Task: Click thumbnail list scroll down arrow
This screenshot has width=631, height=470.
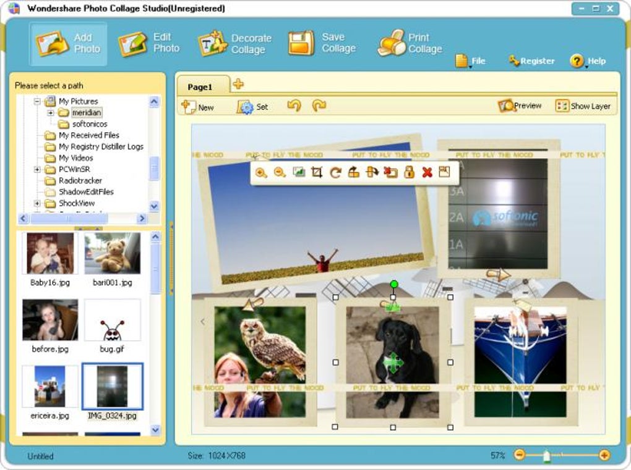Action: click(155, 430)
